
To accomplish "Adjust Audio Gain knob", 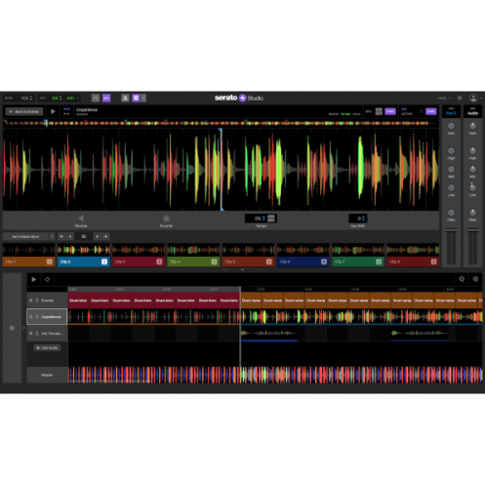I will click(x=472, y=126).
